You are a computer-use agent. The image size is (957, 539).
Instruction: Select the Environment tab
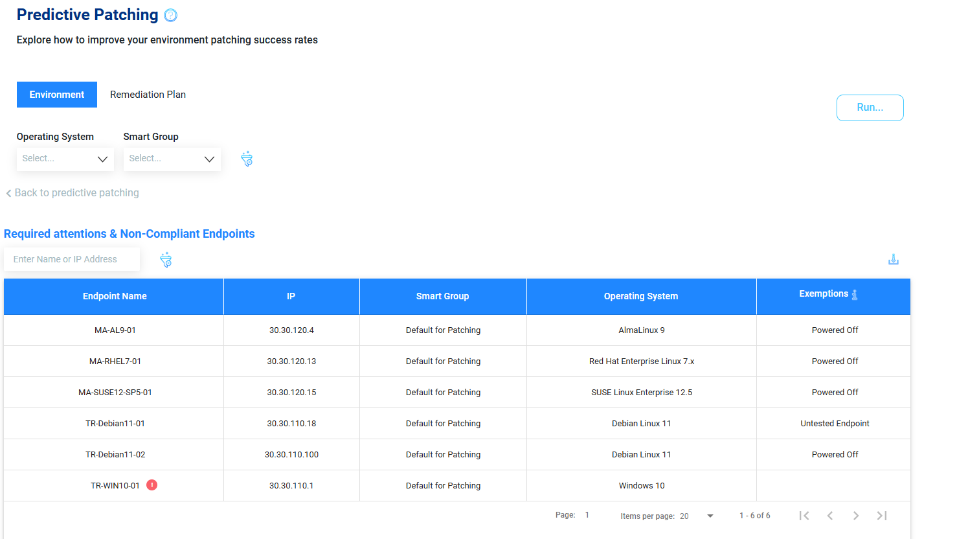(57, 95)
